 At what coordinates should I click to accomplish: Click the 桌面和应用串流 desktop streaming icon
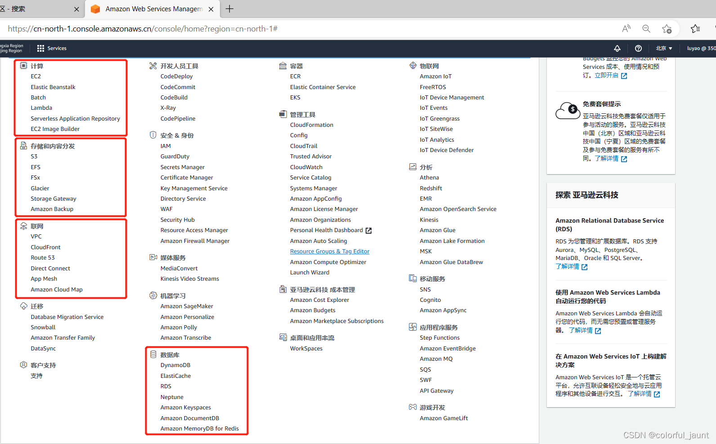click(283, 337)
